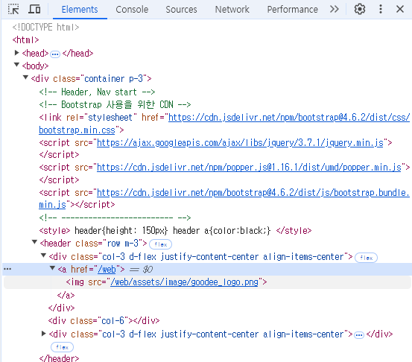Image resolution: width=412 pixels, height=362 pixels.
Task: Toggle the device toolbar icon
Action: (x=34, y=10)
